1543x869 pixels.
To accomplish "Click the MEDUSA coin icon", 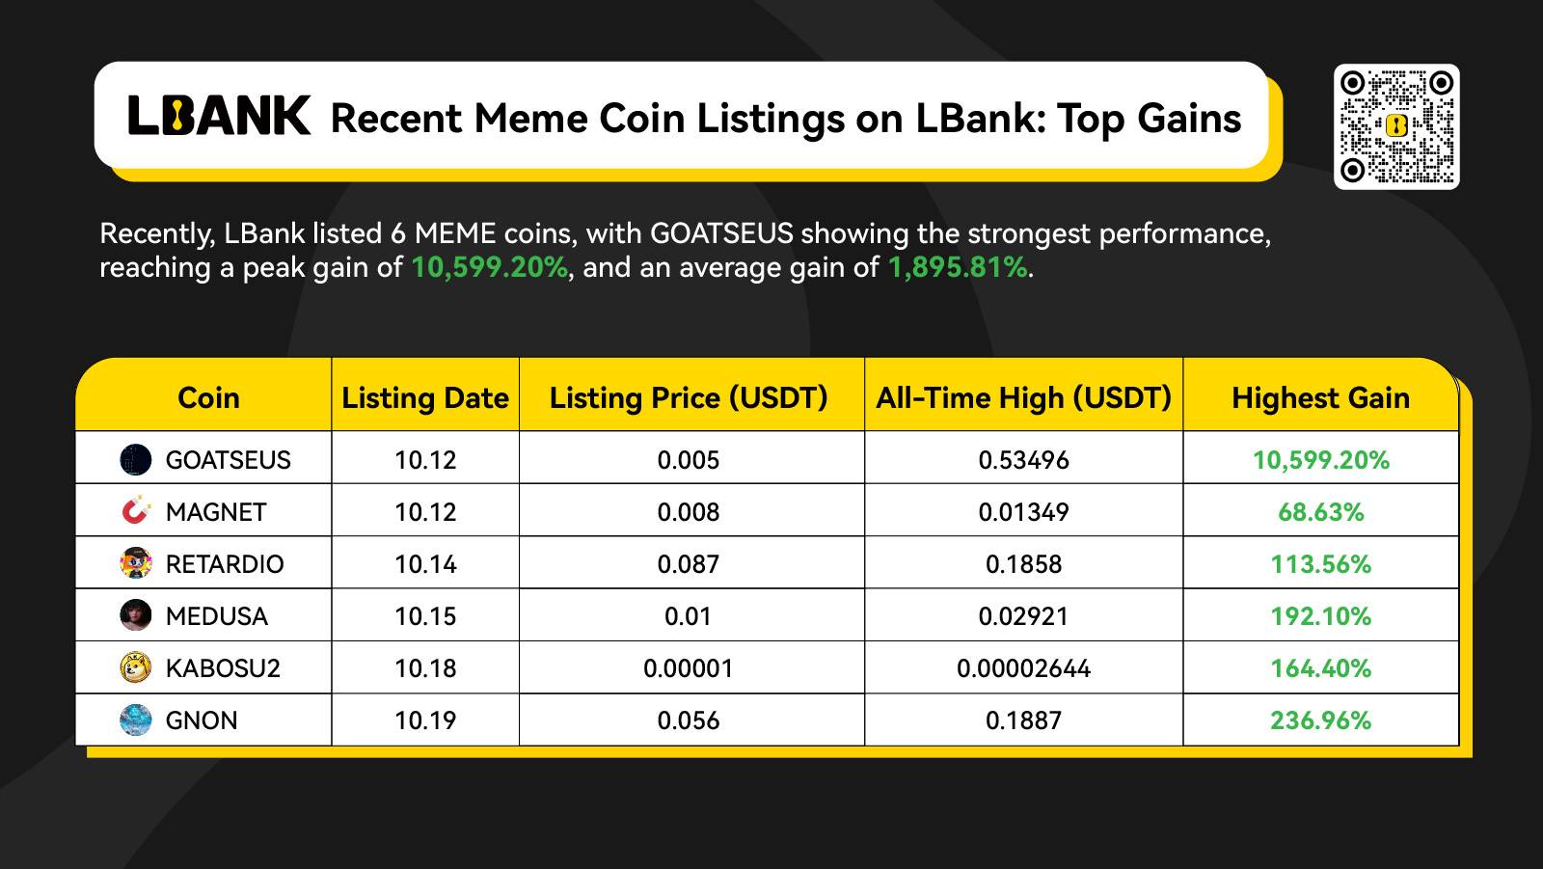I will 136,615.
